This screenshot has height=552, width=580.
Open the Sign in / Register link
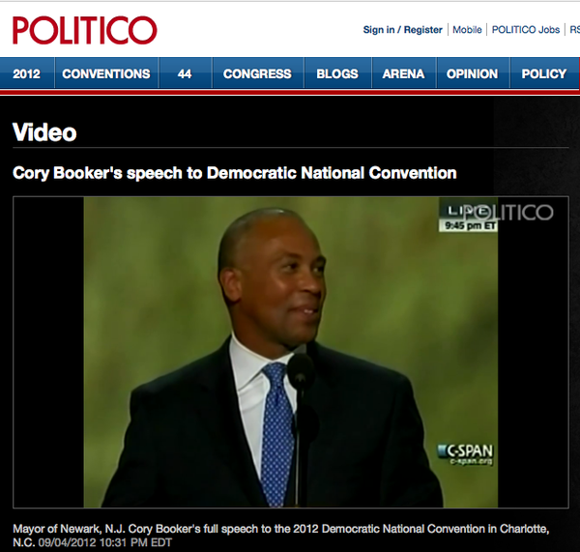coord(402,30)
